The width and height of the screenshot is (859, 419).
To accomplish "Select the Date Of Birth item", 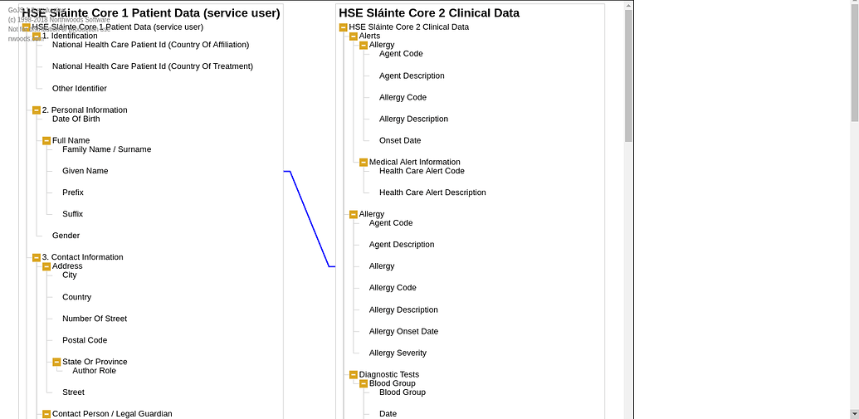I will coord(76,119).
